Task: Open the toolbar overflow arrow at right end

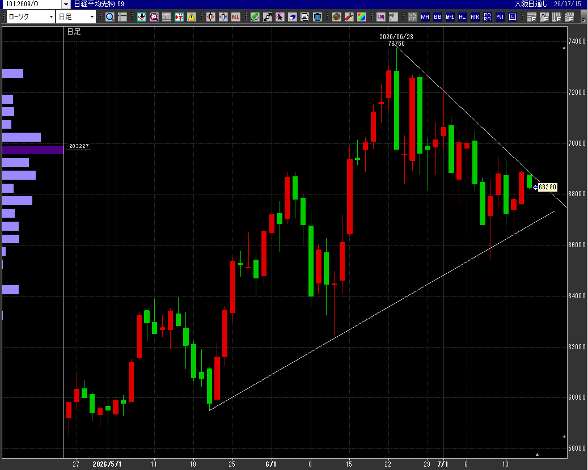Action: pyautogui.click(x=583, y=18)
